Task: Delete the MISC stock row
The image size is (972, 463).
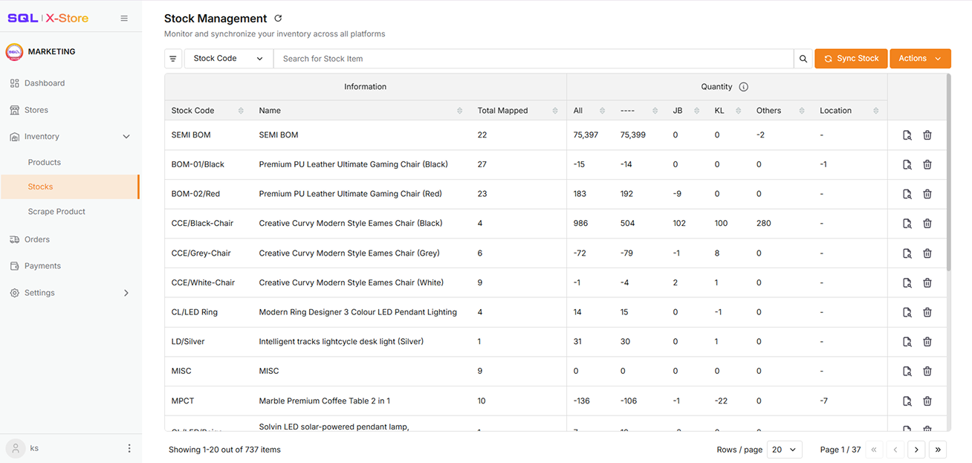Action: coord(927,372)
